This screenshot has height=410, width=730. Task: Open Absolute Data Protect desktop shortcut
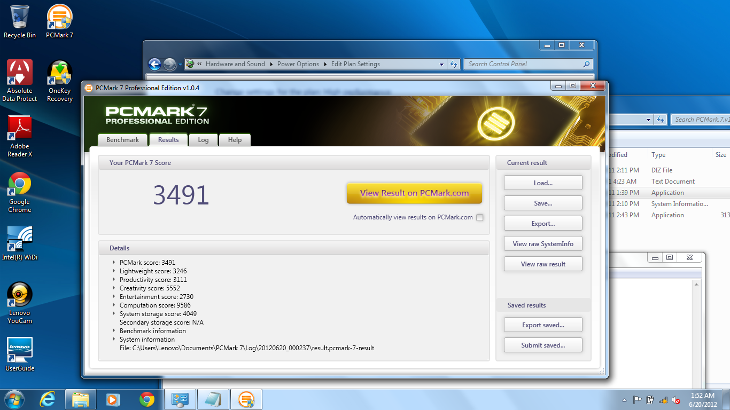[x=20, y=81]
